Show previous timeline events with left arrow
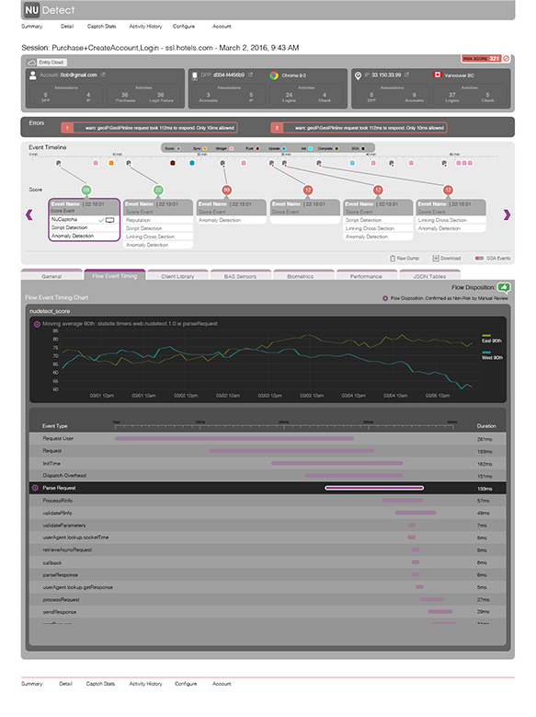 pyautogui.click(x=29, y=214)
